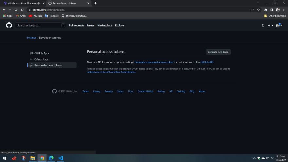Open Contact GitHub footer link
288x162 pixels.
tap(145, 91)
